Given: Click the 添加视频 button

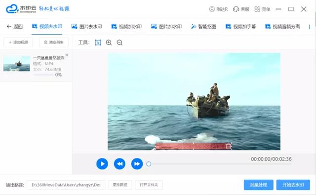Looking at the screenshot, I should click(x=18, y=42).
